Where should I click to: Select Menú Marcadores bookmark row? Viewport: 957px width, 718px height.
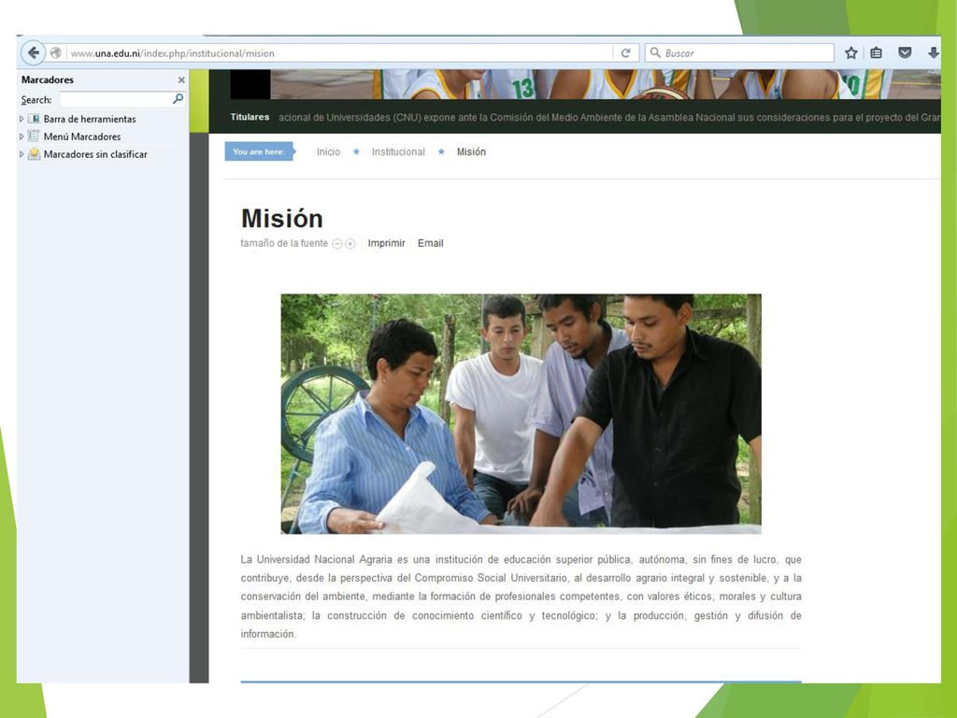pos(103,136)
